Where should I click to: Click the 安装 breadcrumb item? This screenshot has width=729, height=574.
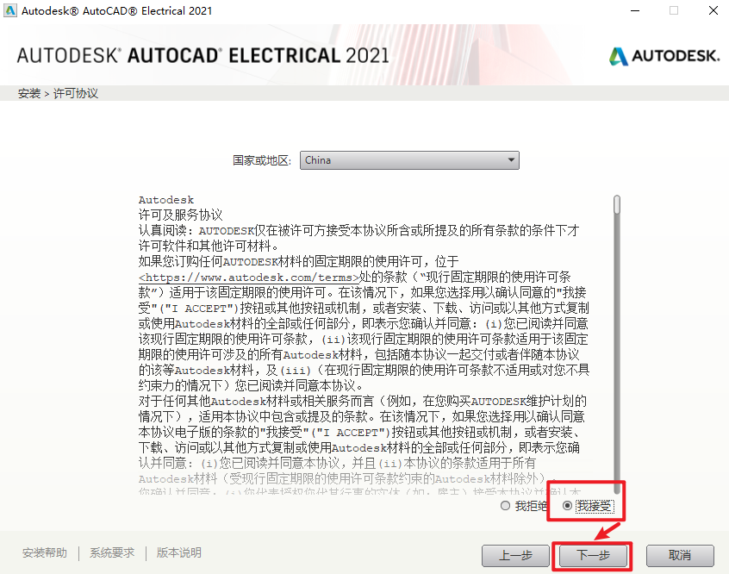pos(29,93)
